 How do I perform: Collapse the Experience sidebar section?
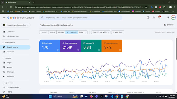point(3,83)
